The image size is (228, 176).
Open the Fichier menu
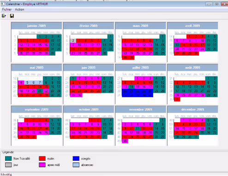(x=7, y=9)
